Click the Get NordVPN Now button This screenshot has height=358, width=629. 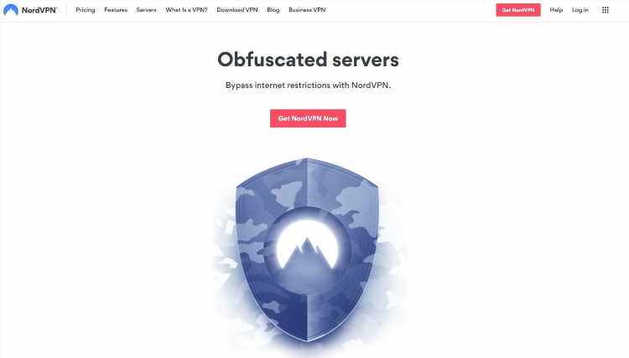(x=308, y=118)
